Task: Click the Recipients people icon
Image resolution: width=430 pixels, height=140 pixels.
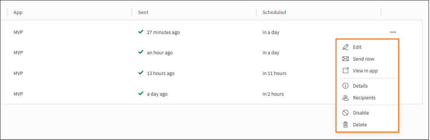Action: 345,98
